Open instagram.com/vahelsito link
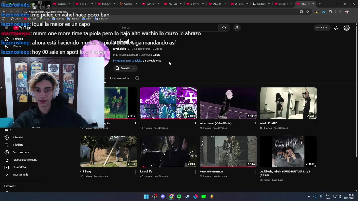 [x=128, y=61]
